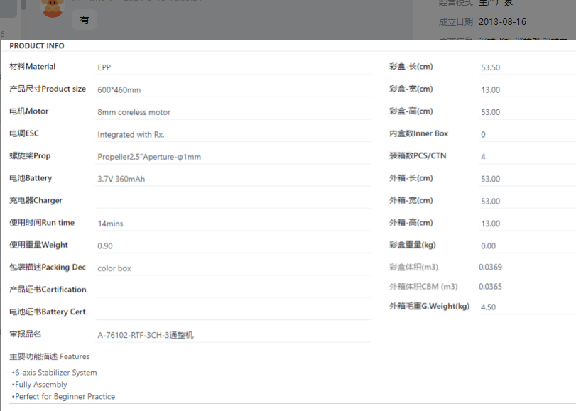
Task: Click the founding date 2013-08-16
Action: (502, 22)
